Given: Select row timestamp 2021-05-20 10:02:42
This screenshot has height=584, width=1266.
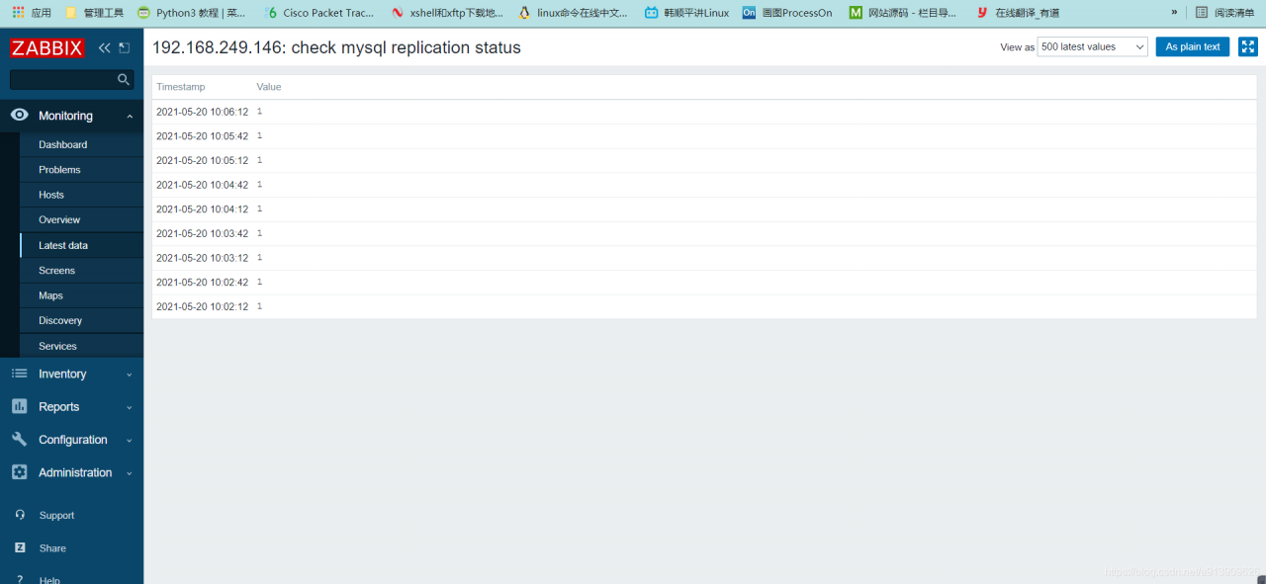Looking at the screenshot, I should pyautogui.click(x=202, y=283).
